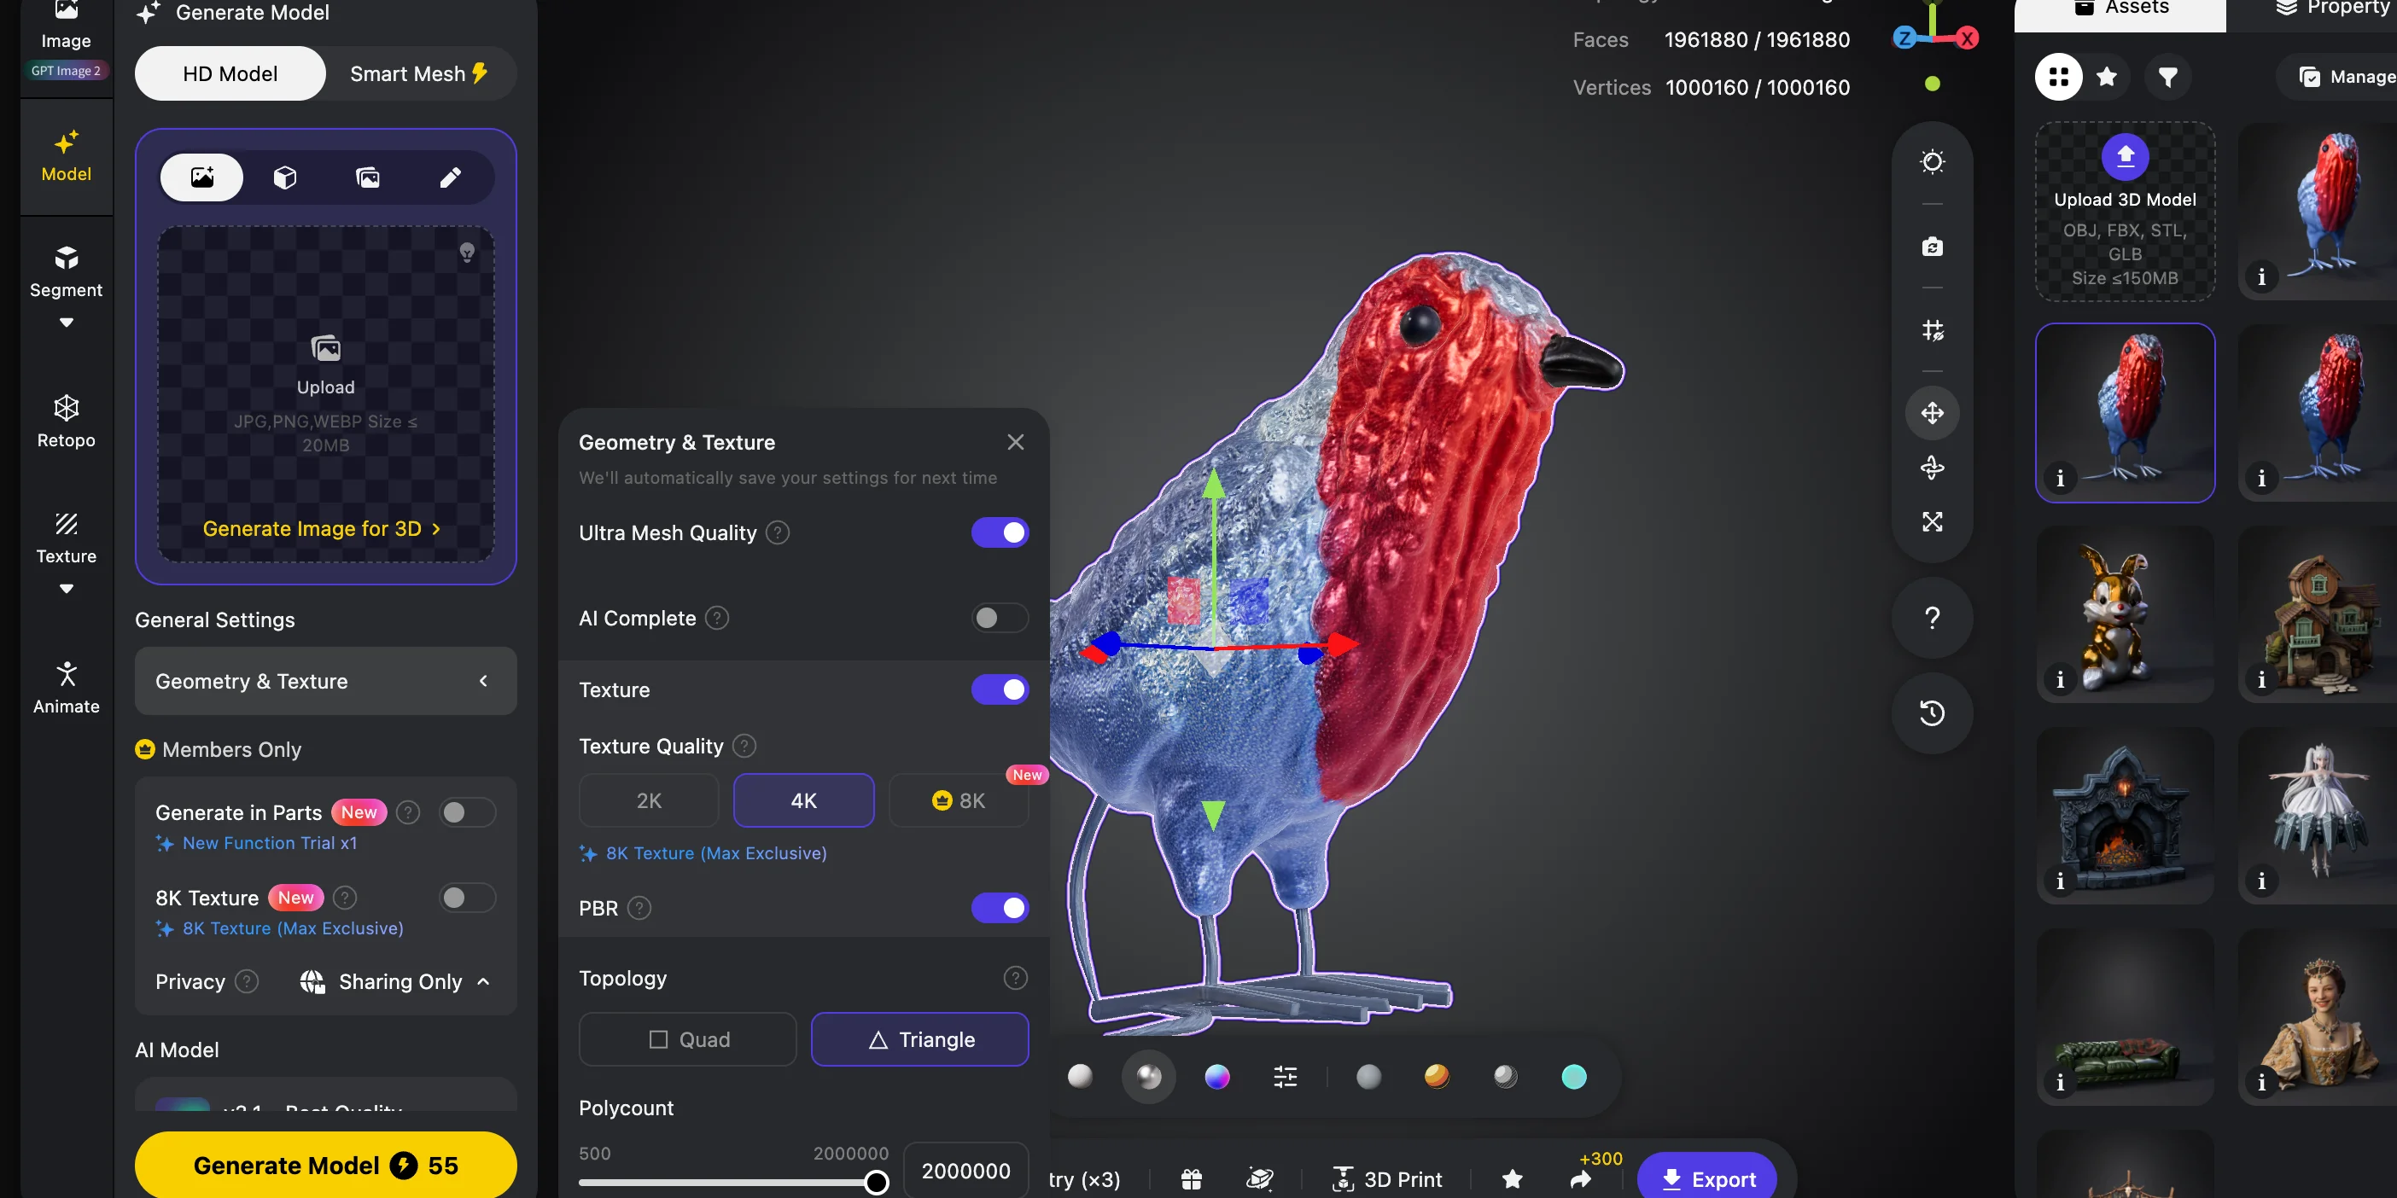Expand the Texture submenu arrow in sidebar
The height and width of the screenshot is (1198, 2397).
tap(66, 589)
